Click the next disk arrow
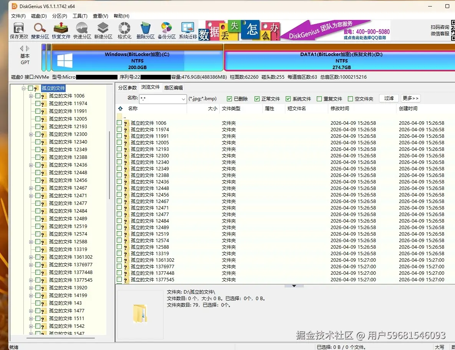 click(x=28, y=48)
